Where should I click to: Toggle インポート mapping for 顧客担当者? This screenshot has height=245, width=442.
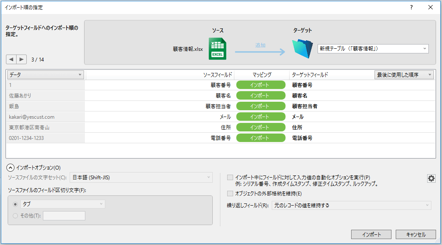(x=261, y=106)
